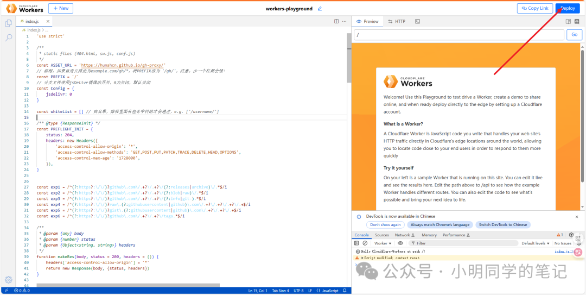Click the console message about path /!
586x295 pixels.
point(393,252)
